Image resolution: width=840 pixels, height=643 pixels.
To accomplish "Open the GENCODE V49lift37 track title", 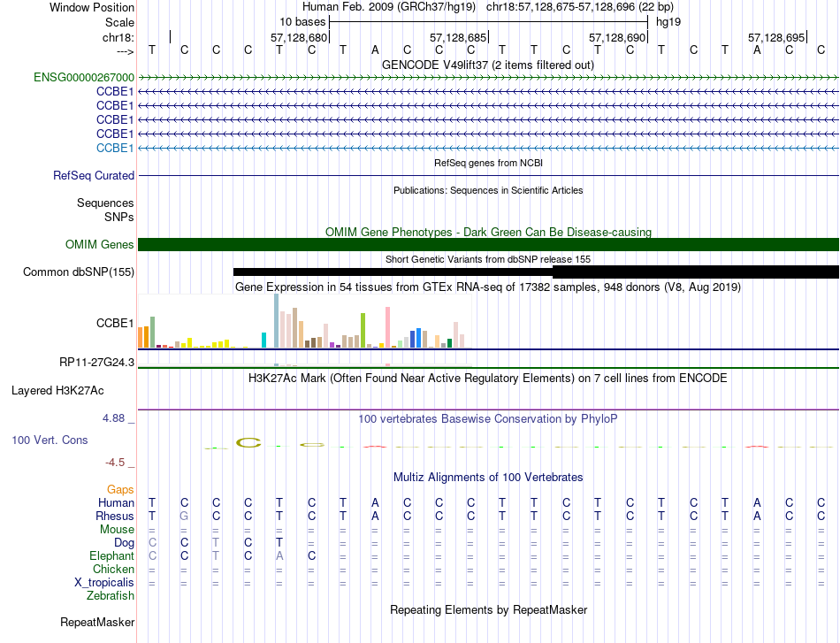I will pyautogui.click(x=488, y=65).
